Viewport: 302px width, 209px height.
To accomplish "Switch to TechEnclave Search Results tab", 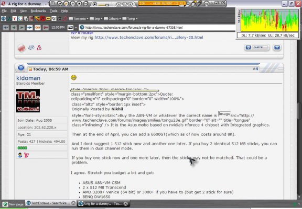I will point(51,203).
